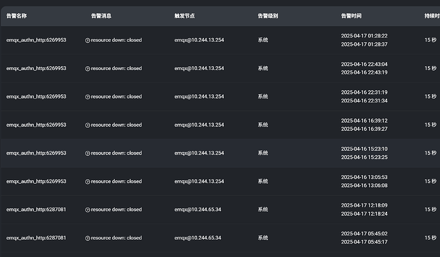The width and height of the screenshot is (440, 257).
Task: Click the help icon in the 05:45:02 alarm row
Action: (x=87, y=239)
